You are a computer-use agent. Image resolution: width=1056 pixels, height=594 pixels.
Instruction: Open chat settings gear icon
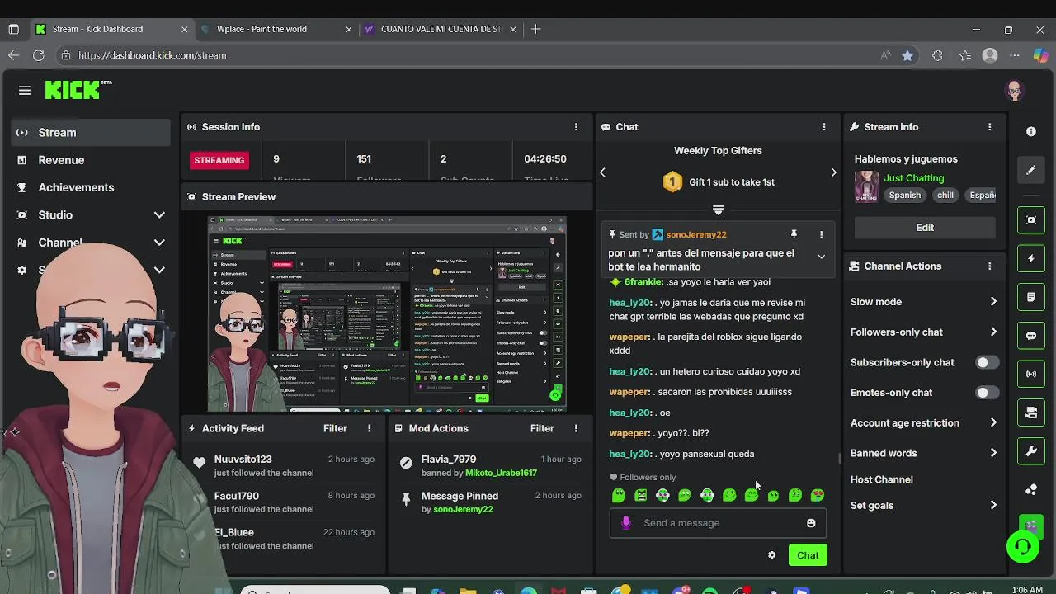[x=772, y=555]
